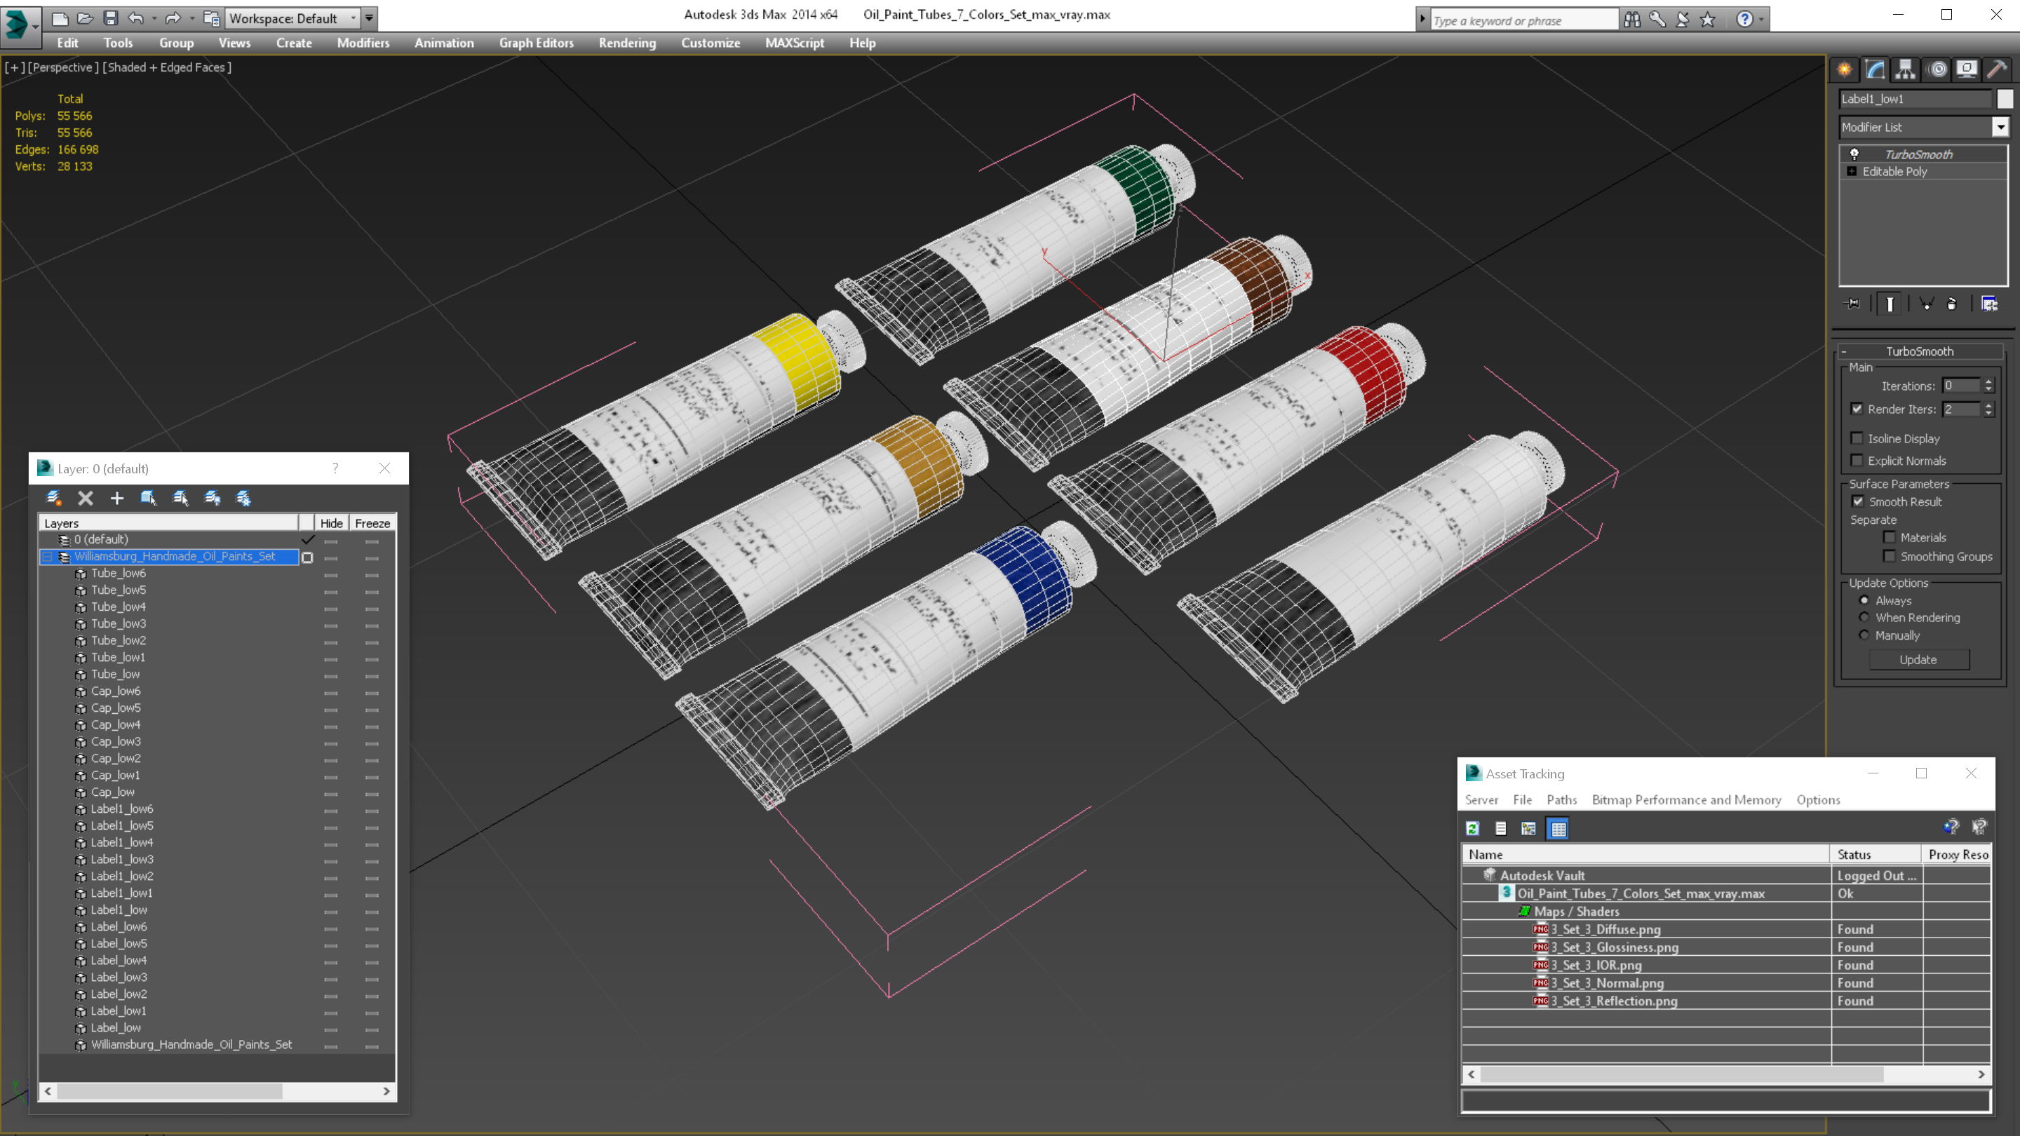Open the Display command panel tab
Viewport: 2020px width, 1136px height.
1967,70
